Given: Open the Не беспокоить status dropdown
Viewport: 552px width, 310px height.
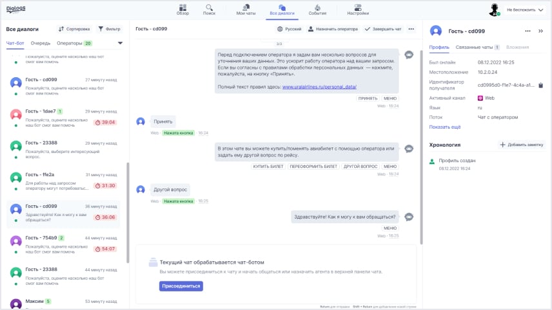Looking at the screenshot, I should click(525, 10).
